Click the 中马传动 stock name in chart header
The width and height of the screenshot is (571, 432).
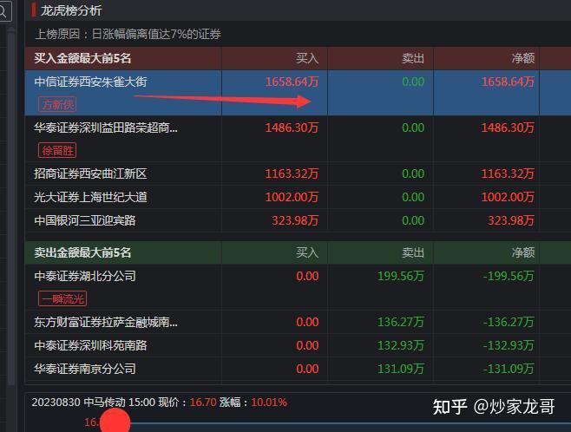point(104,403)
